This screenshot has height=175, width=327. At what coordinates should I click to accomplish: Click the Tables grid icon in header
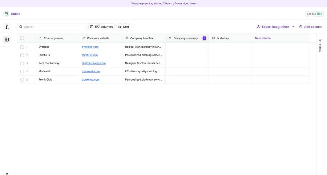coord(6,14)
